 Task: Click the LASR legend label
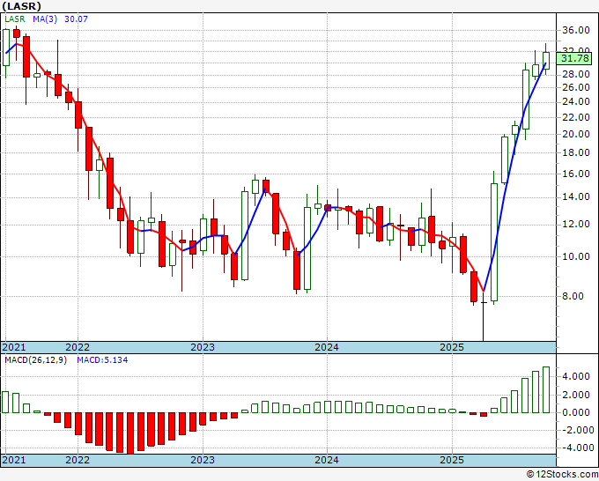15,18
